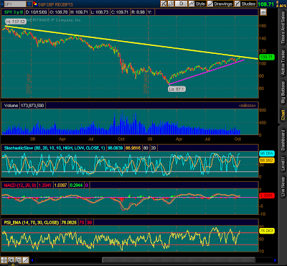The height and width of the screenshot is (266, 287).
Task: Click the colored link-color dots icon
Action: pos(35,4)
